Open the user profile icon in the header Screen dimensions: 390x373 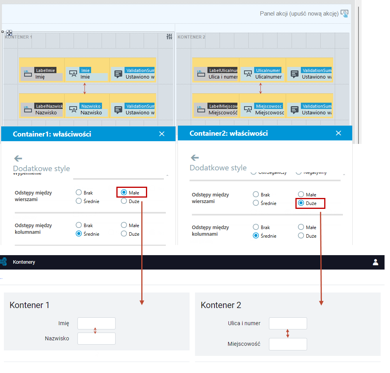[x=375, y=262]
